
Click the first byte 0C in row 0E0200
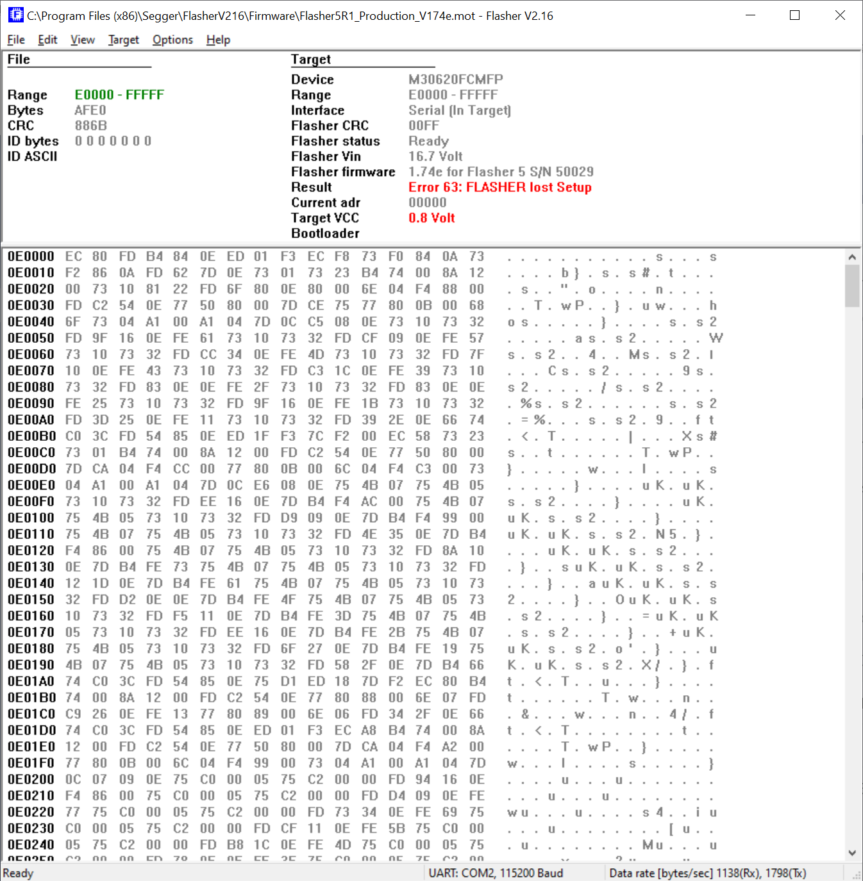pos(73,780)
